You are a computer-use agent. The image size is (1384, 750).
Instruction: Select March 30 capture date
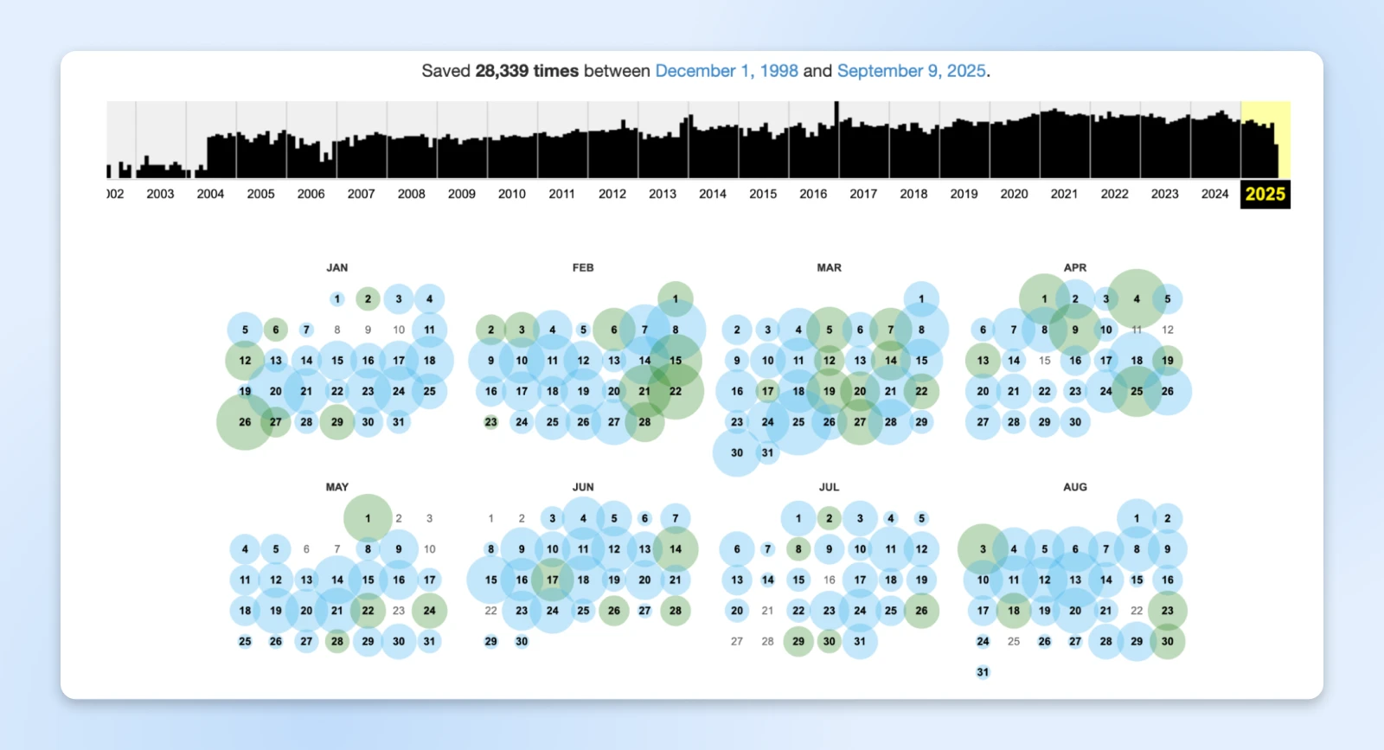point(737,452)
